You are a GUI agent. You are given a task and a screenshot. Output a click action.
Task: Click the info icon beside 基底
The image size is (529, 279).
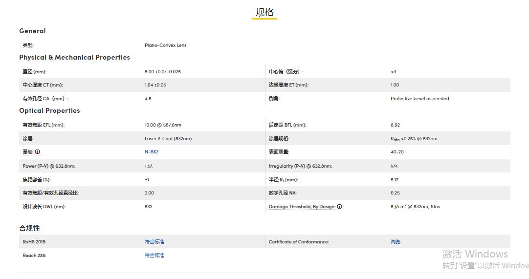tap(38, 152)
